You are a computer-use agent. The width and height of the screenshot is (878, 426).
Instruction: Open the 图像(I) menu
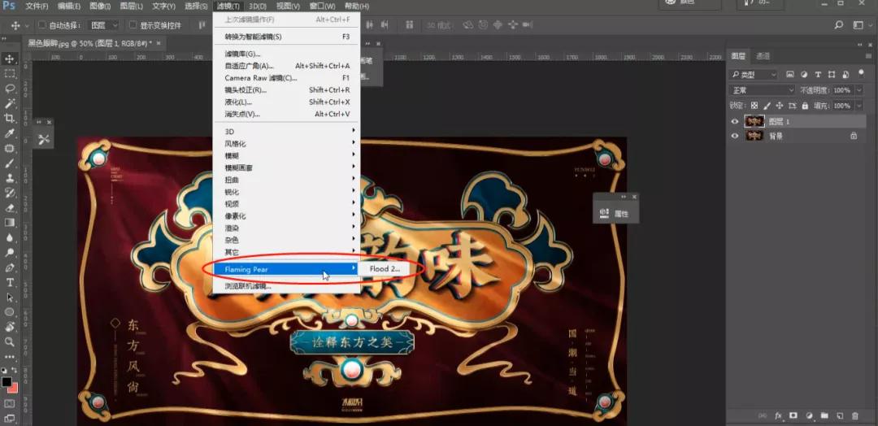point(100,7)
